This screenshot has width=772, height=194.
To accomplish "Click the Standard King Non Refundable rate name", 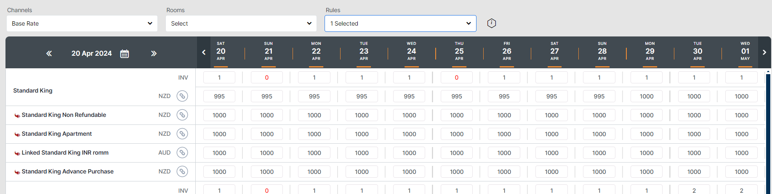I will pyautogui.click(x=64, y=115).
